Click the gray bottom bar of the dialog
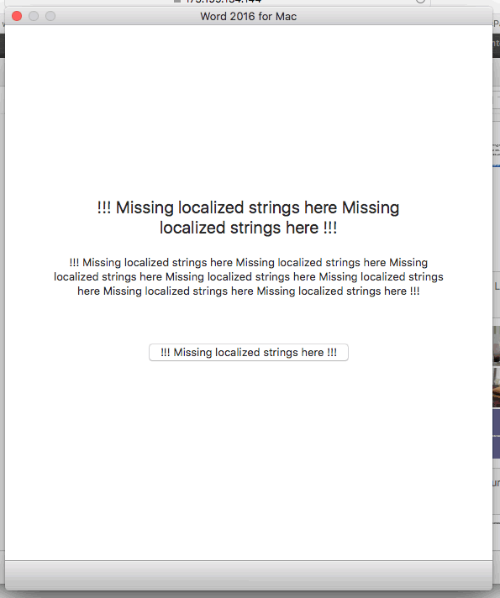 pyautogui.click(x=249, y=575)
